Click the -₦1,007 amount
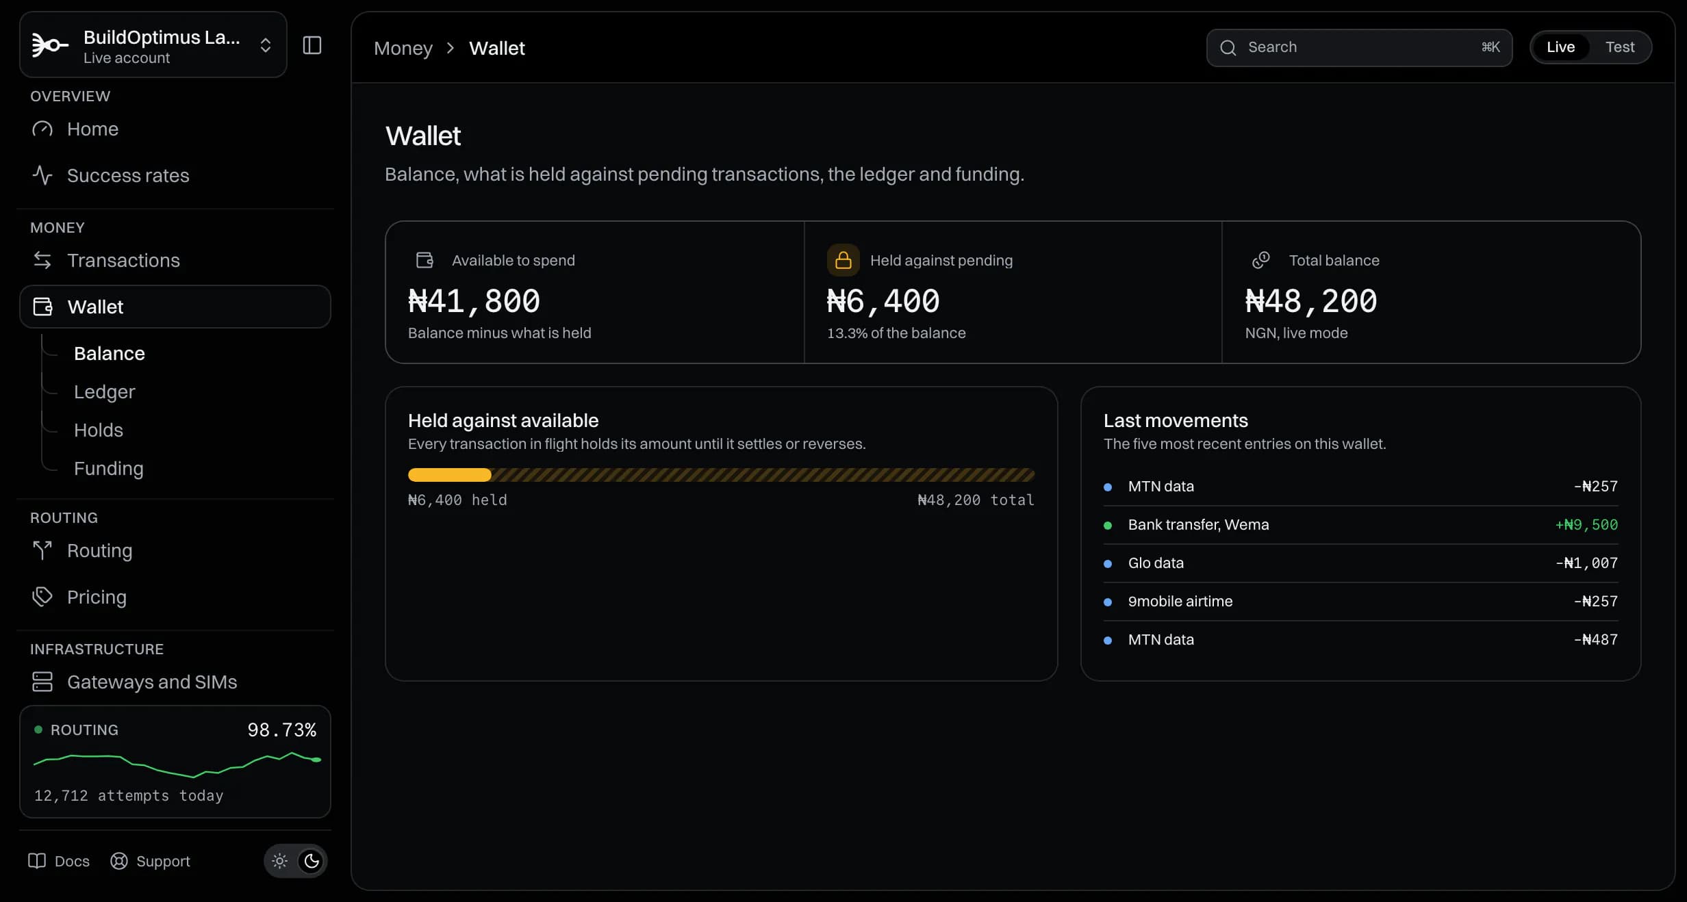The height and width of the screenshot is (902, 1687). 1586,563
